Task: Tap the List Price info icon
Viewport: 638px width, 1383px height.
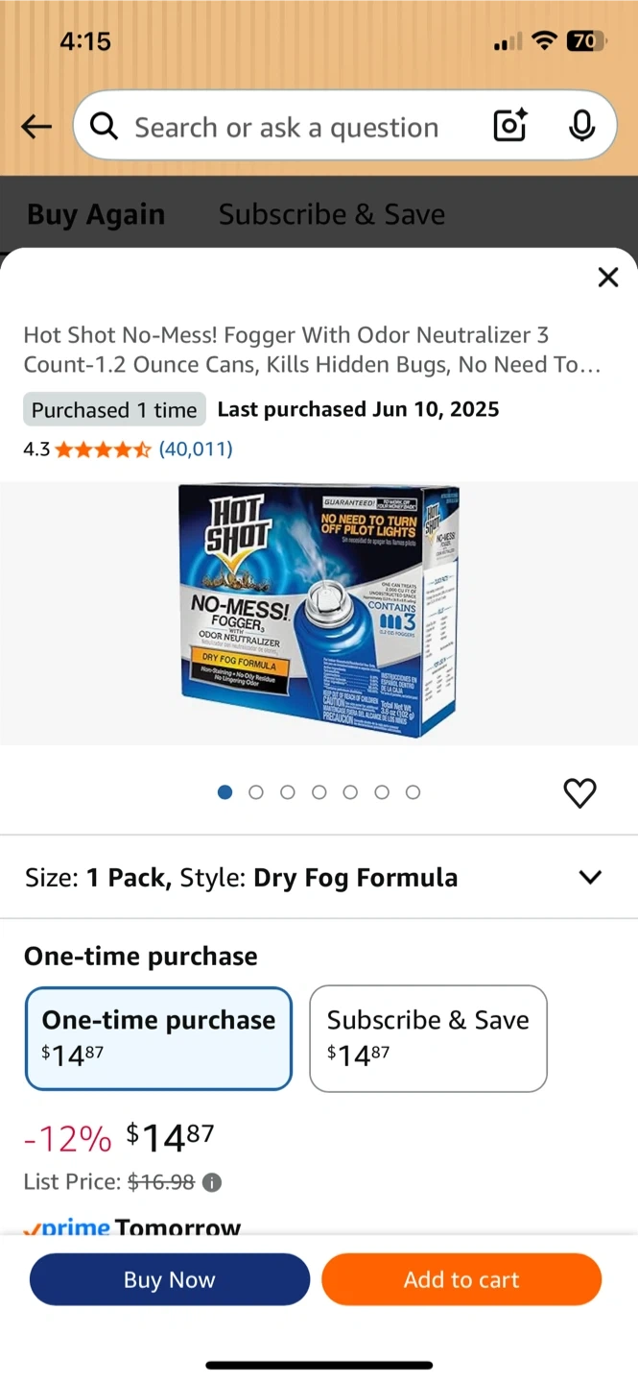Action: (212, 1182)
